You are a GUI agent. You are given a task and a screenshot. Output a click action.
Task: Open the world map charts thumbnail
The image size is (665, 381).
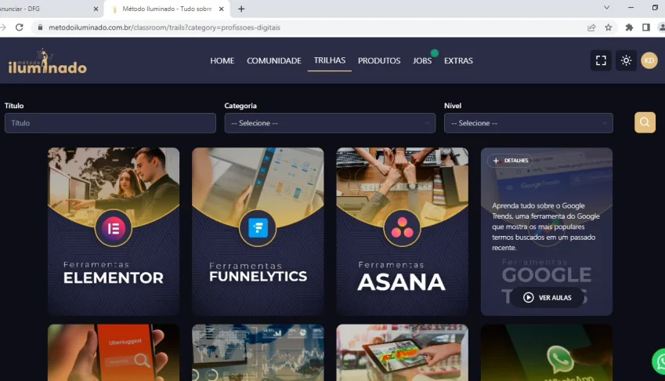[x=258, y=353]
